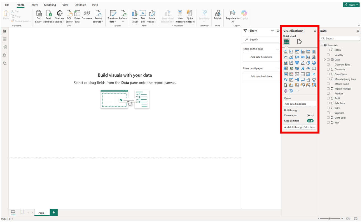Insert the R script visual

point(314,74)
